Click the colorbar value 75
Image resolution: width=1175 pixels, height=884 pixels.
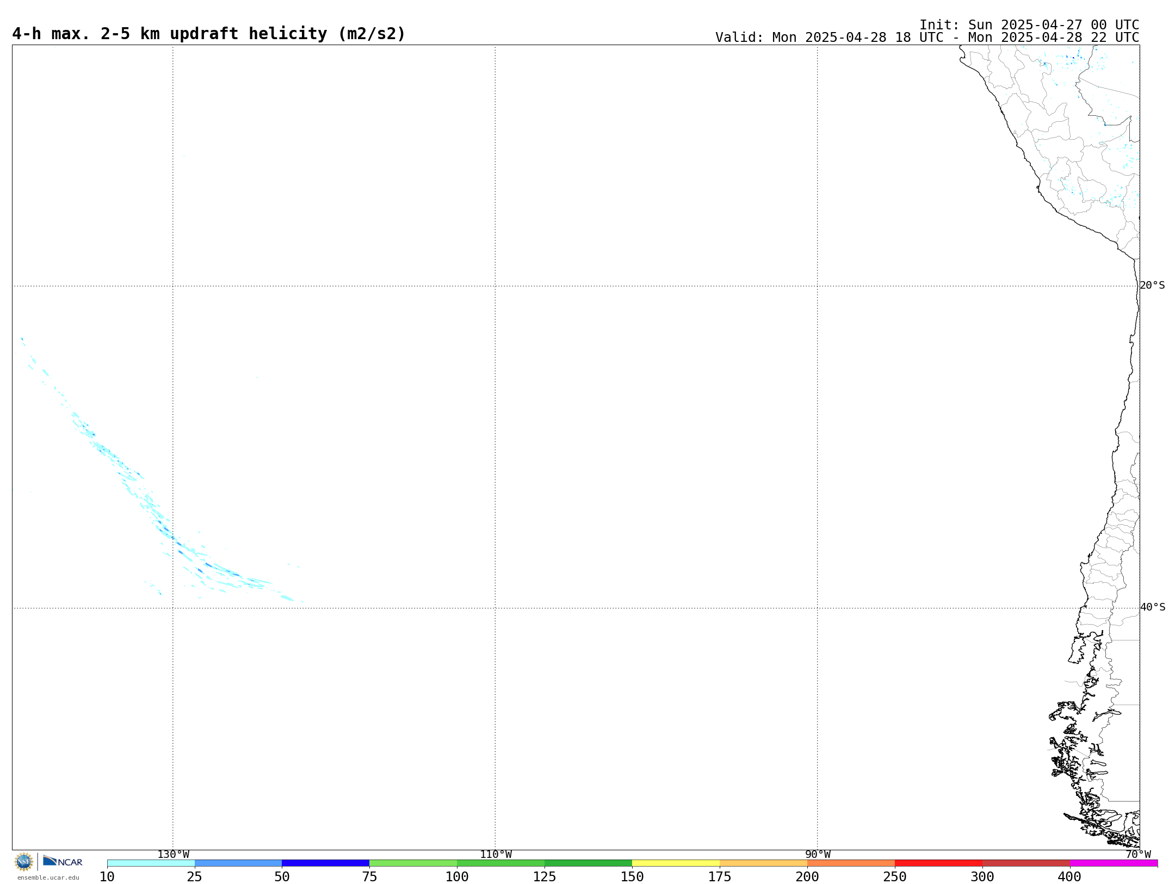(369, 877)
